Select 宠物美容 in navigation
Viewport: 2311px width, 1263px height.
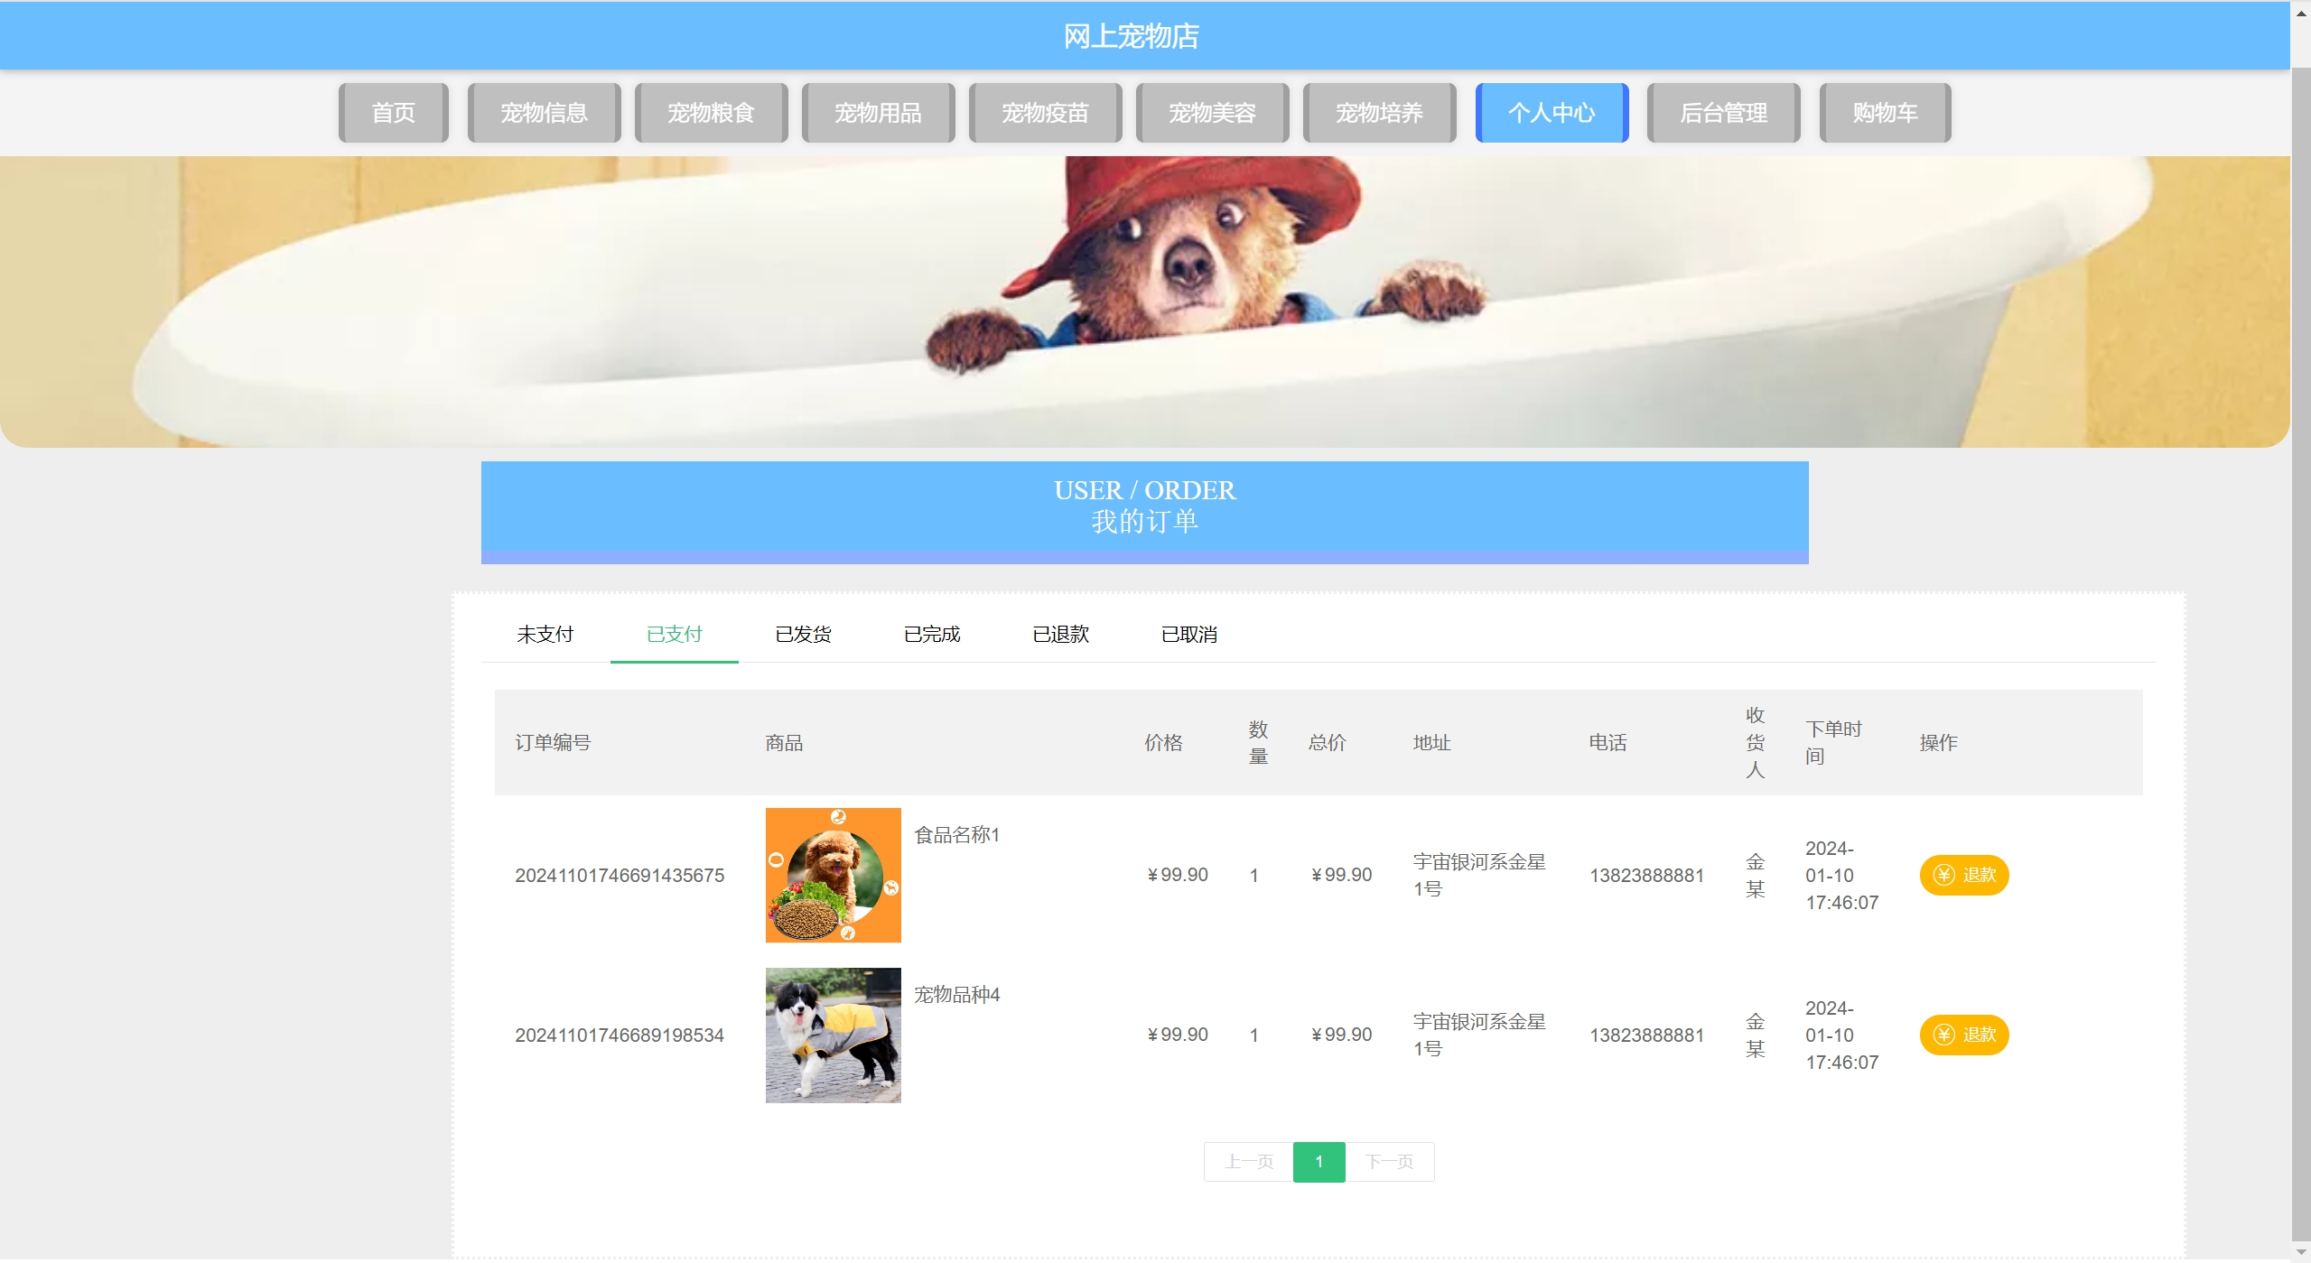pyautogui.click(x=1212, y=113)
